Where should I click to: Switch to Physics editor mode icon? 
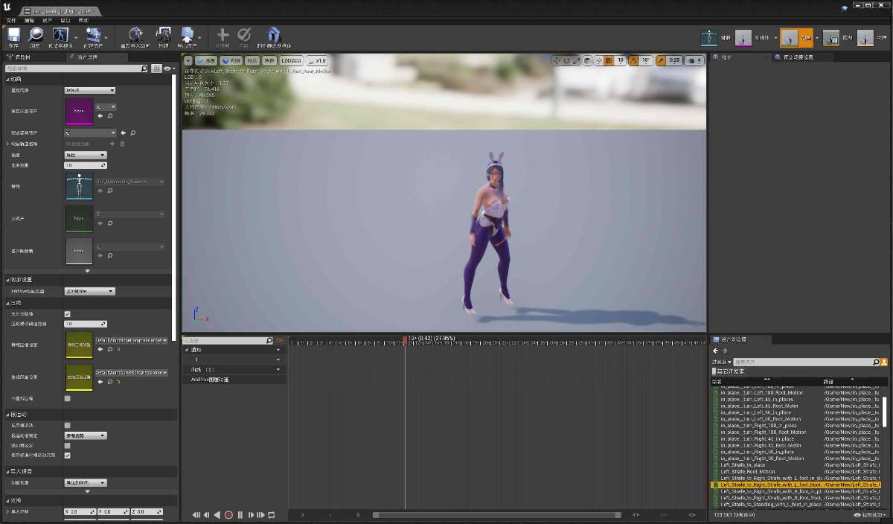pyautogui.click(x=865, y=37)
